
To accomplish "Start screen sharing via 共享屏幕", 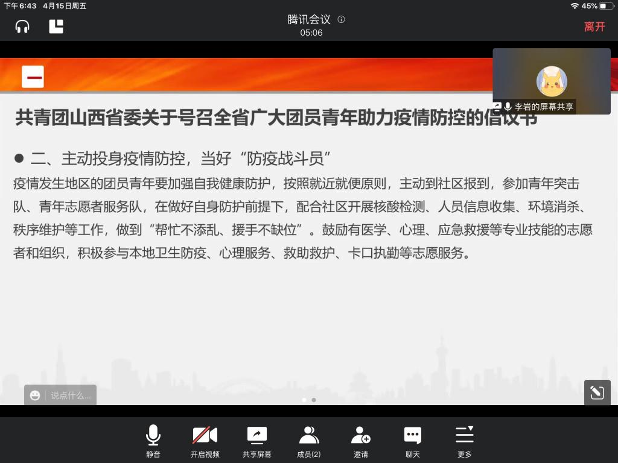I will tap(257, 441).
